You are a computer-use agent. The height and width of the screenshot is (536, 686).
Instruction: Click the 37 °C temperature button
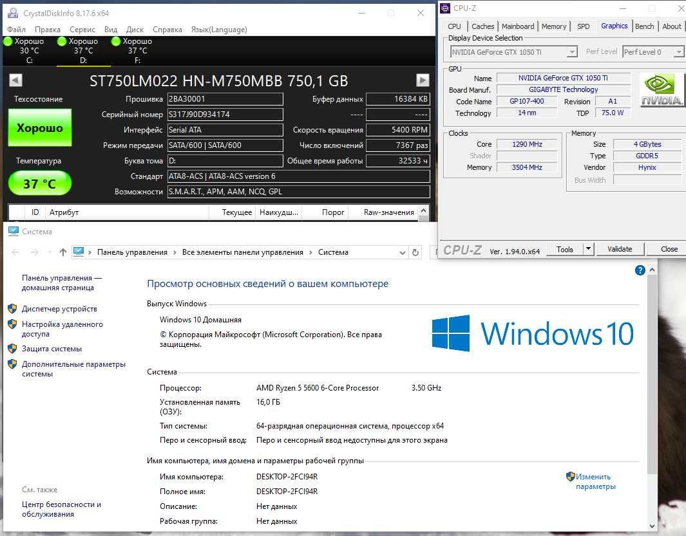click(x=40, y=183)
